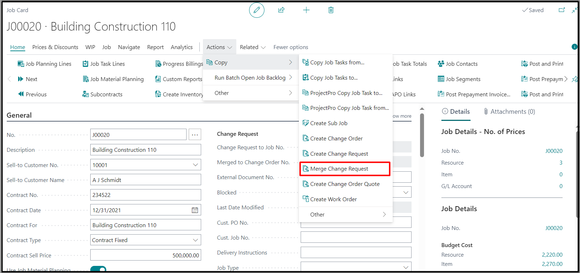
Task: Click the green information icon
Action: tap(574, 47)
